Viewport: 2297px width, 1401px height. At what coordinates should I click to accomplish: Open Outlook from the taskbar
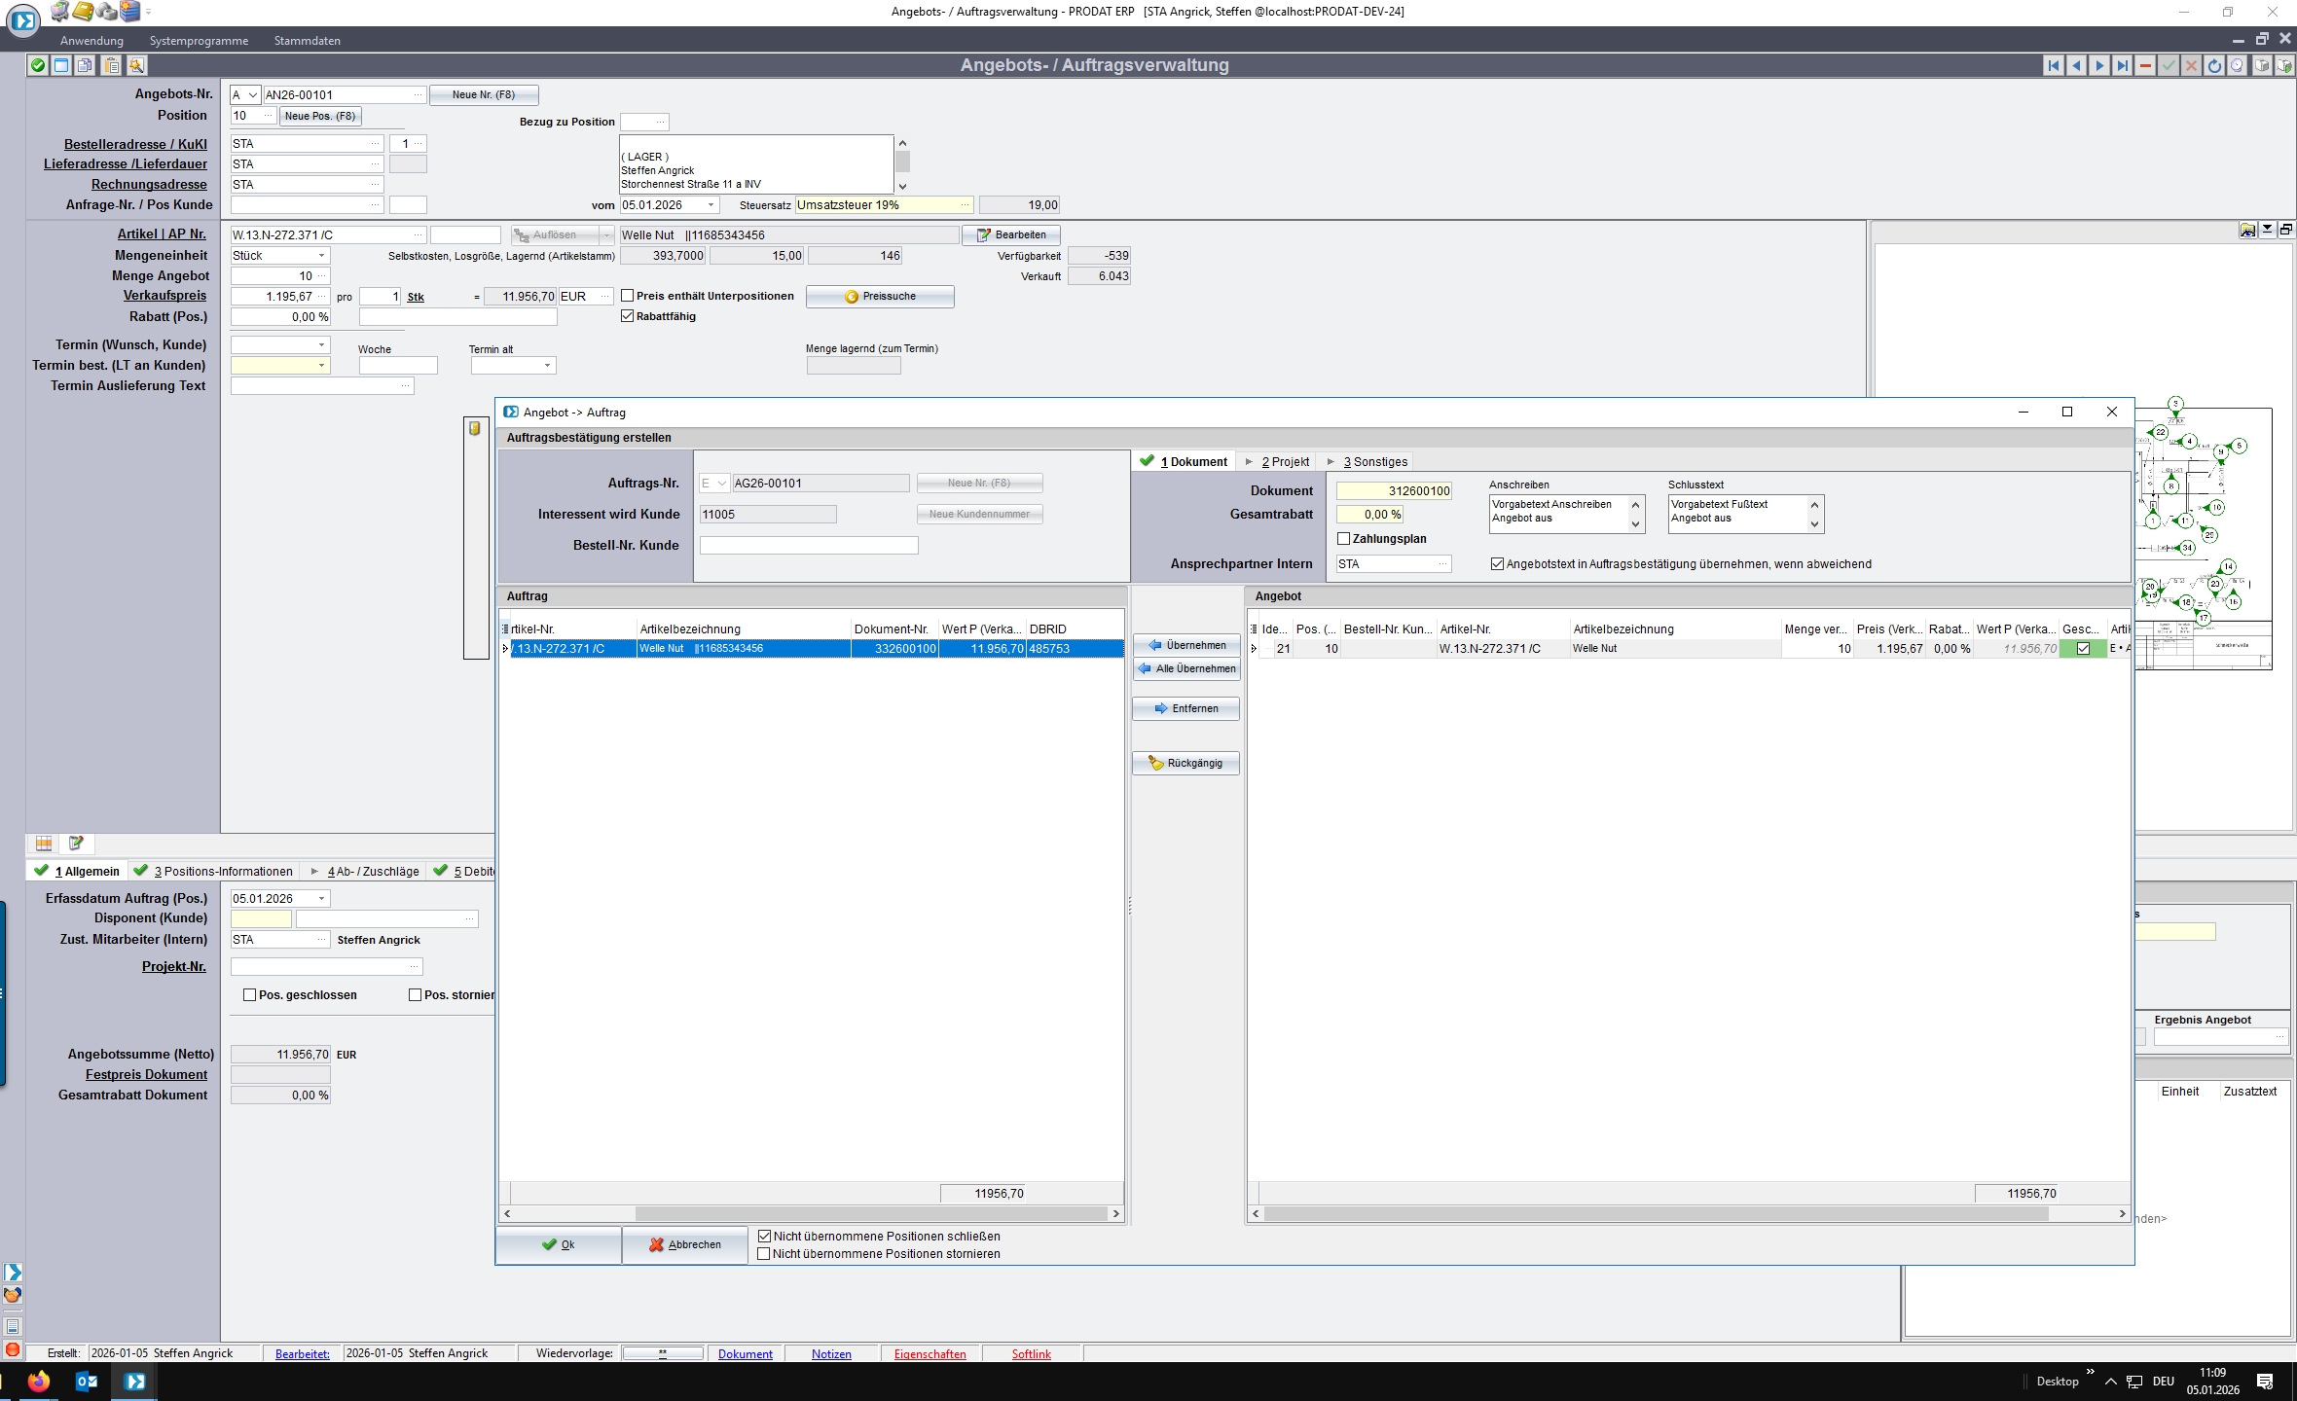[87, 1381]
